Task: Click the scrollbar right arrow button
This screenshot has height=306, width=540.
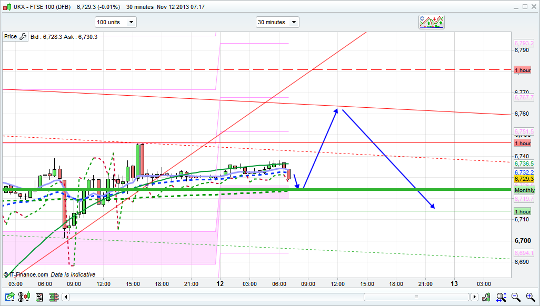Action: pyautogui.click(x=475, y=298)
